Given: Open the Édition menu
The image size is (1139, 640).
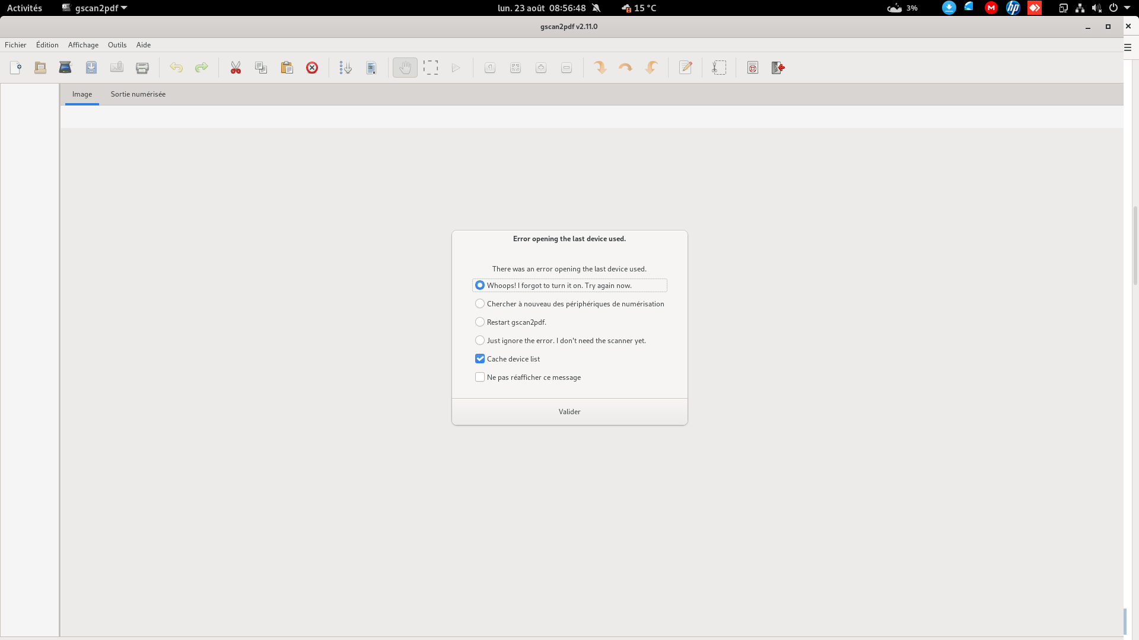Looking at the screenshot, I should coord(47,45).
